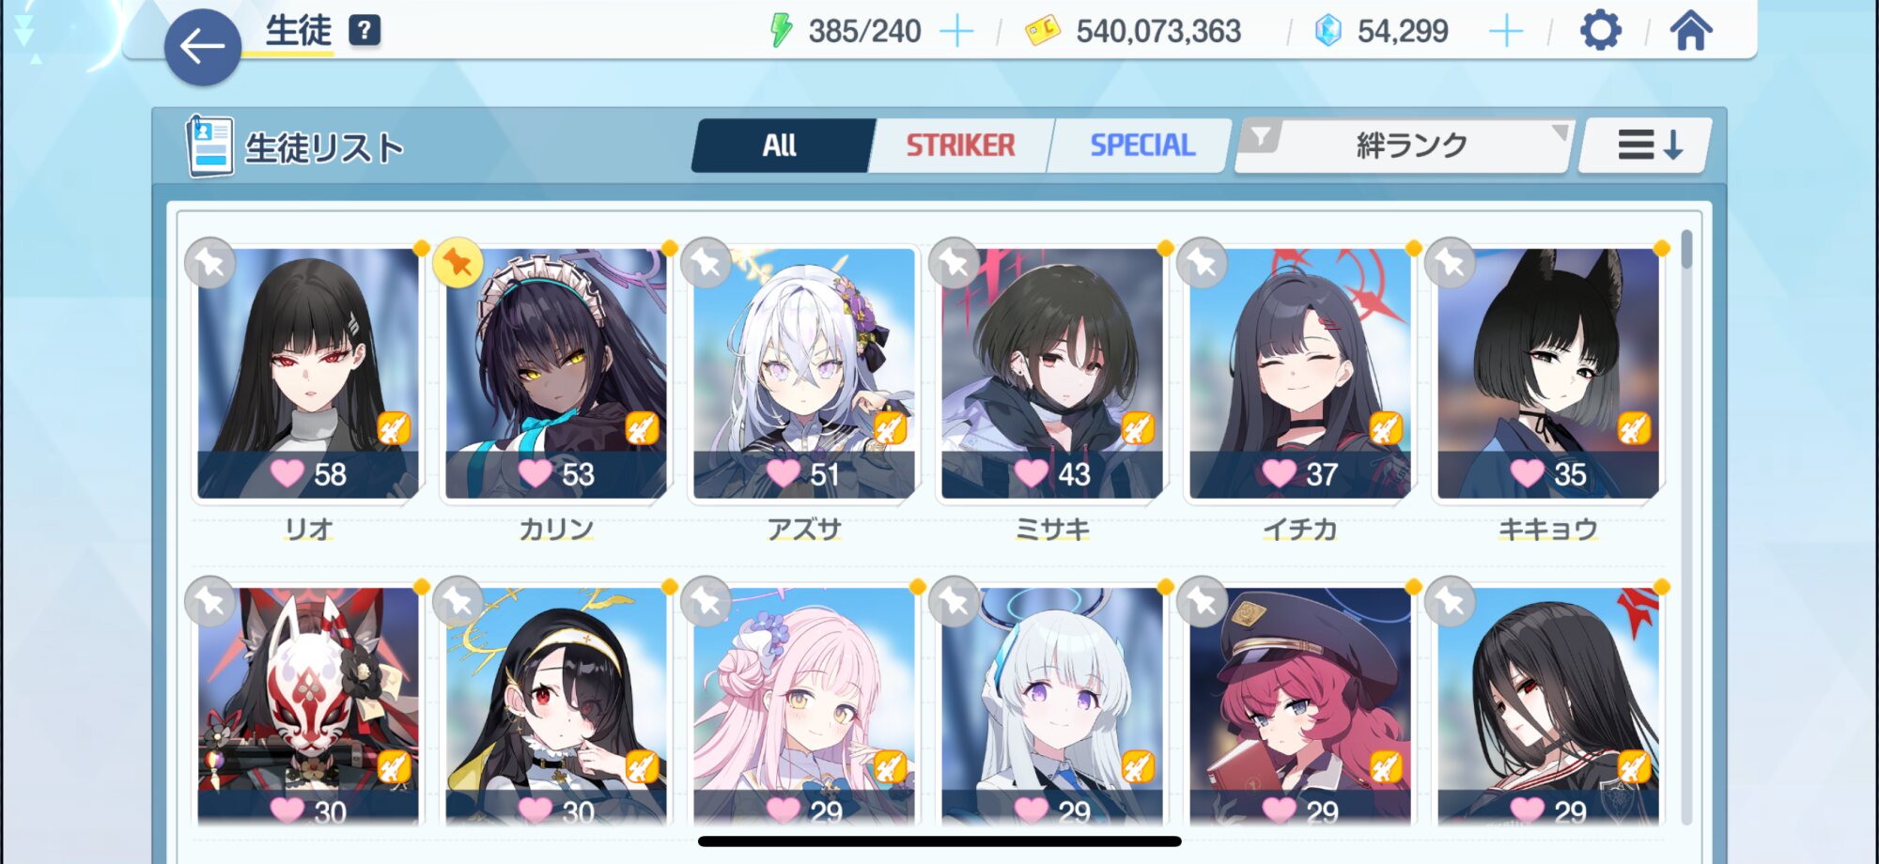1879x864 pixels.
Task: Return to the home lobby icon
Action: click(1690, 31)
